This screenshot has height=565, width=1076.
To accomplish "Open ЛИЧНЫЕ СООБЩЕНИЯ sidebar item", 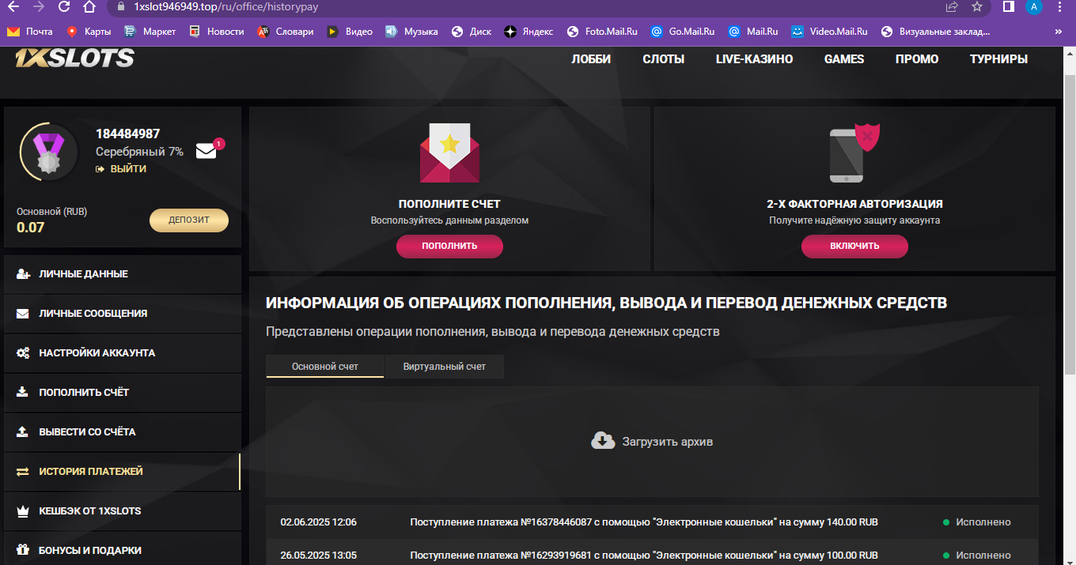I will 122,314.
